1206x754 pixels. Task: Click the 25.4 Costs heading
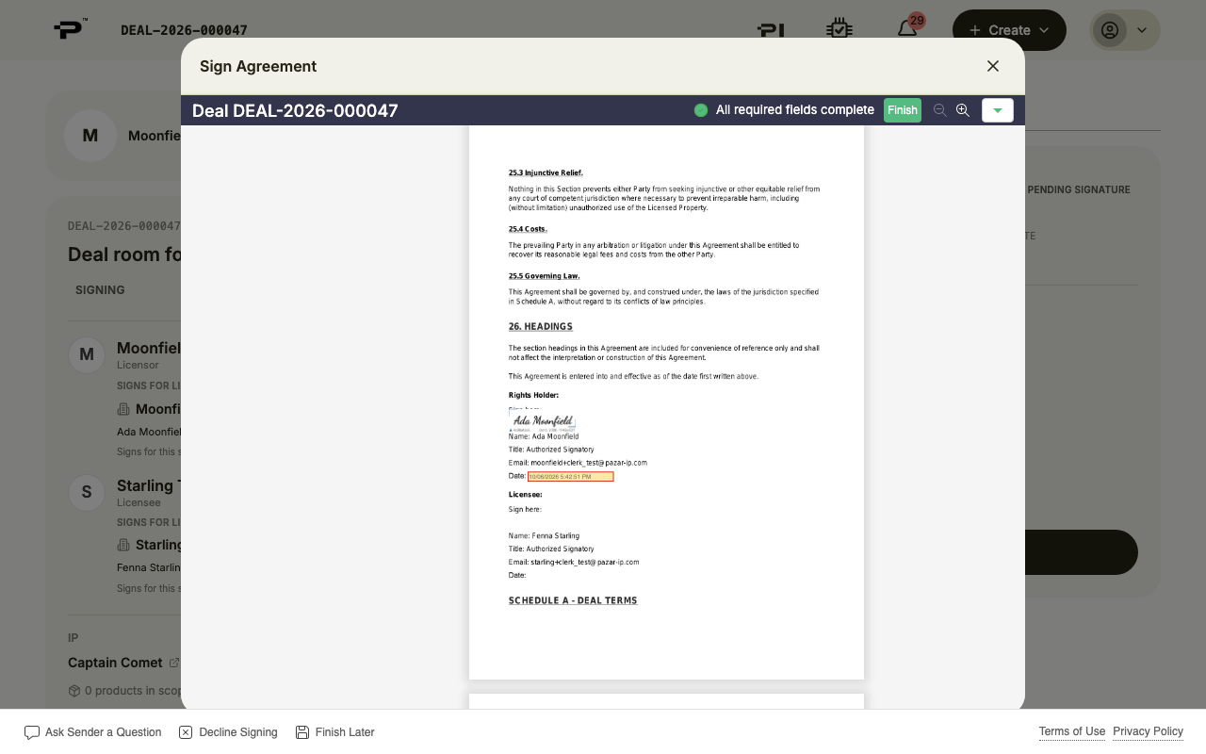pos(528,229)
